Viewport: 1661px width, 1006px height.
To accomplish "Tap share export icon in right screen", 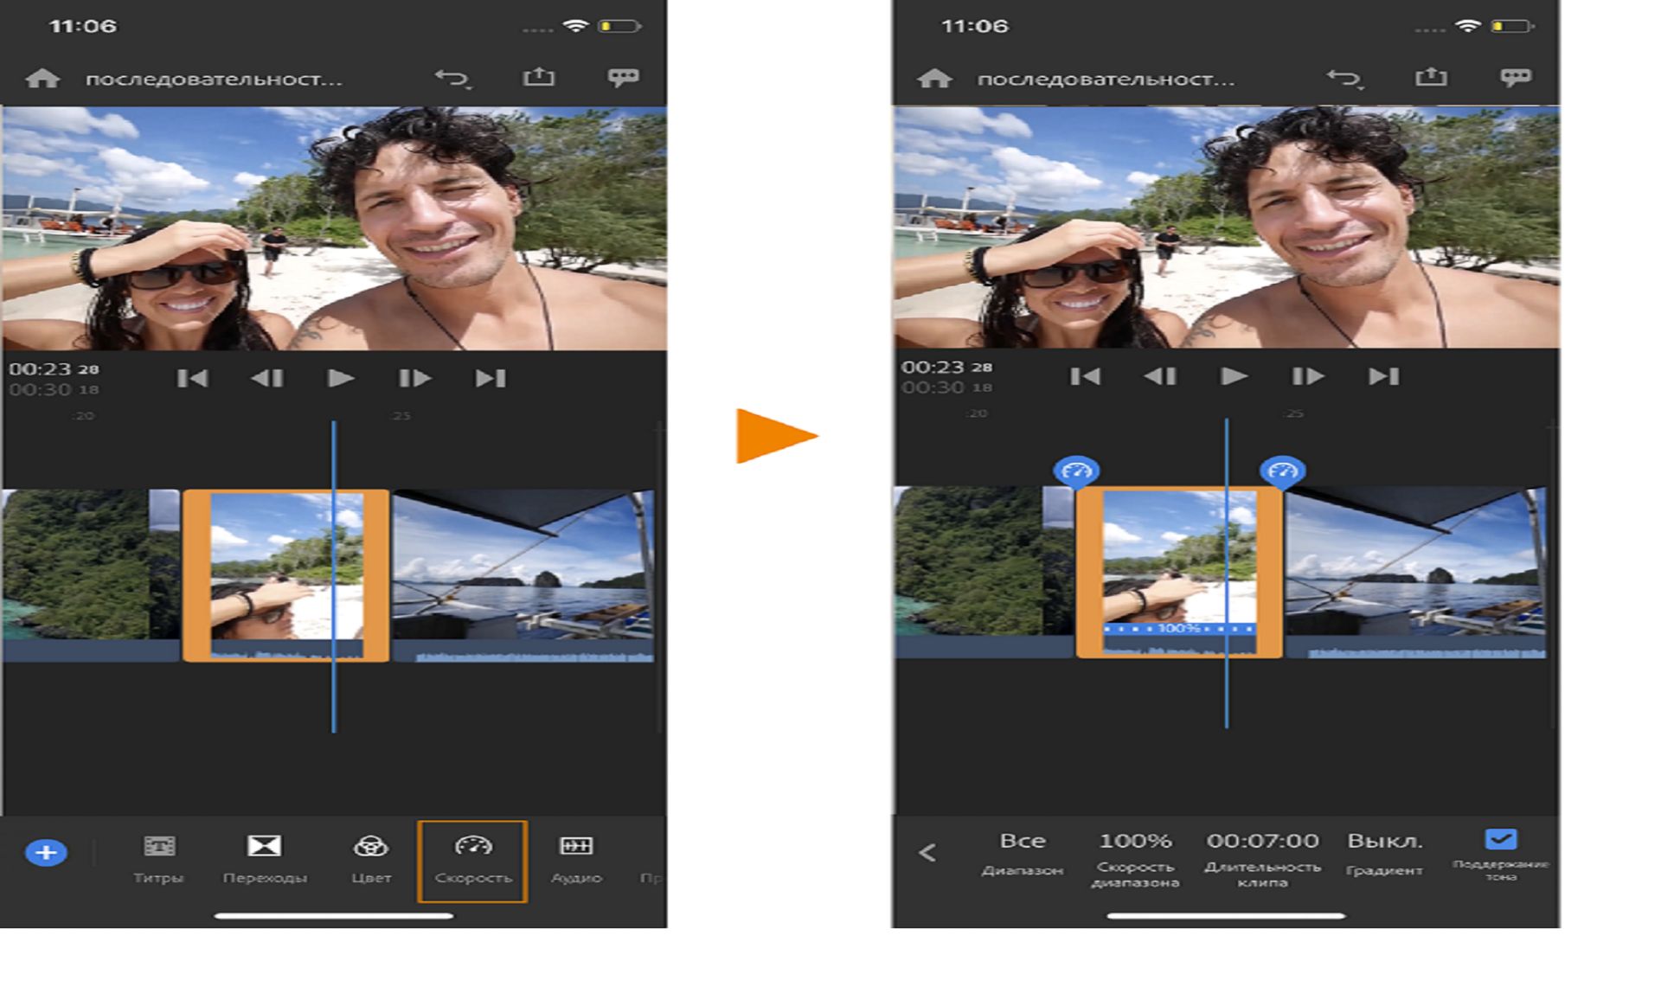I will coord(1430,77).
